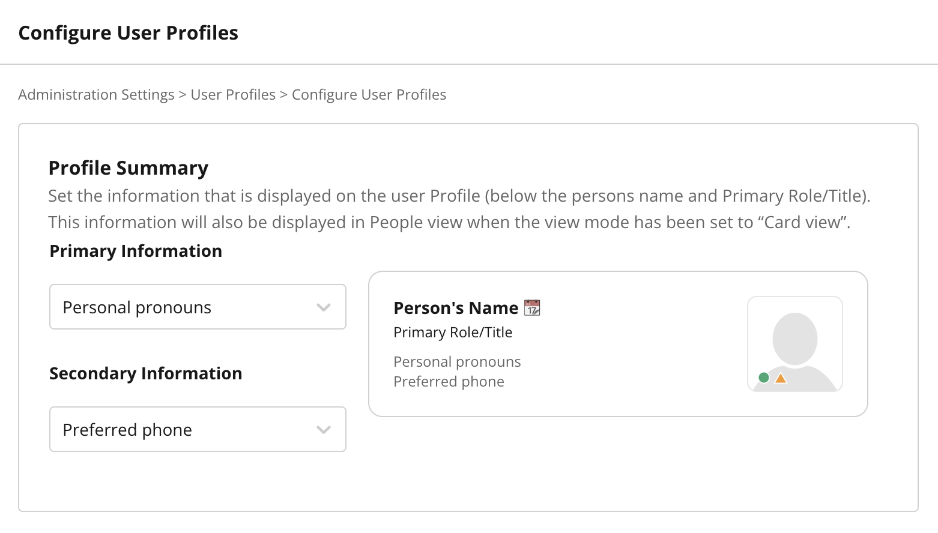This screenshot has width=938, height=533.
Task: Go to Administration Settings breadcrumb
Action: (96, 95)
